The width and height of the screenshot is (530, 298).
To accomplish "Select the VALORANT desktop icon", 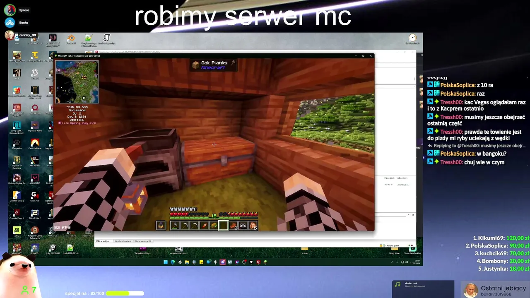I will click(x=35, y=179).
